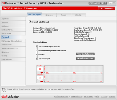
Task: Click the Bekannte Programme erlauben label
Action: (52, 51)
